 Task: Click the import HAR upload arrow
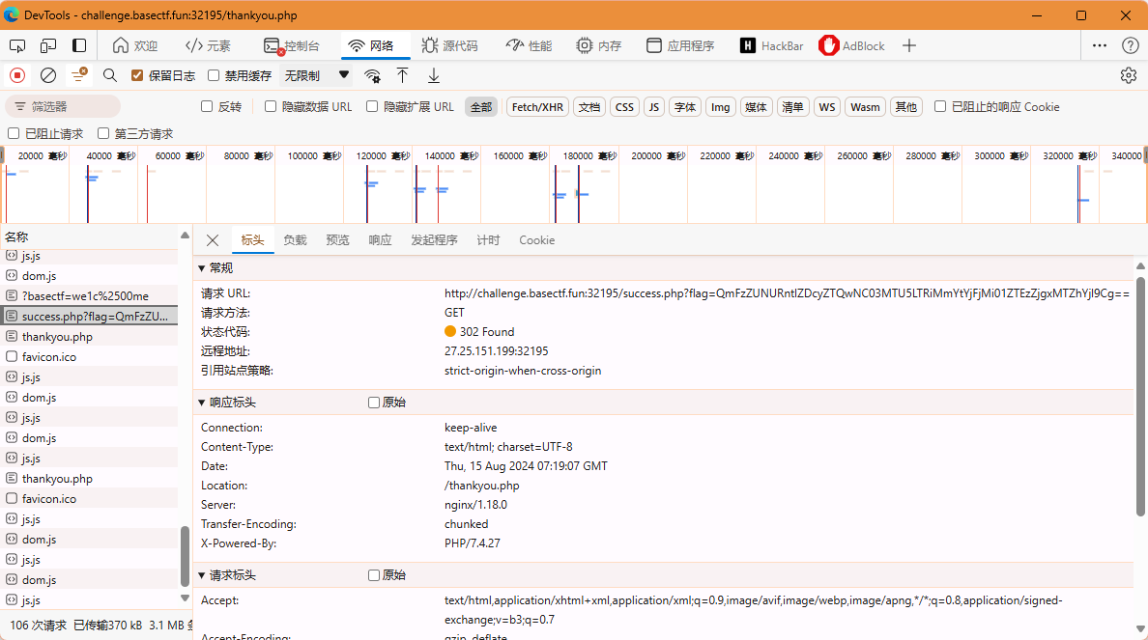click(403, 75)
